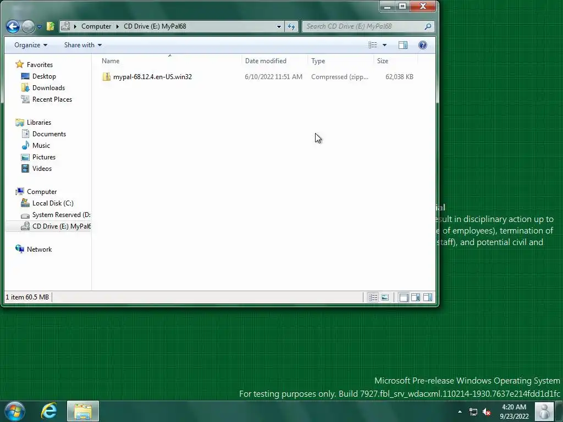Screen dimensions: 563x422
Task: Click the Music note icon
Action: coord(25,145)
